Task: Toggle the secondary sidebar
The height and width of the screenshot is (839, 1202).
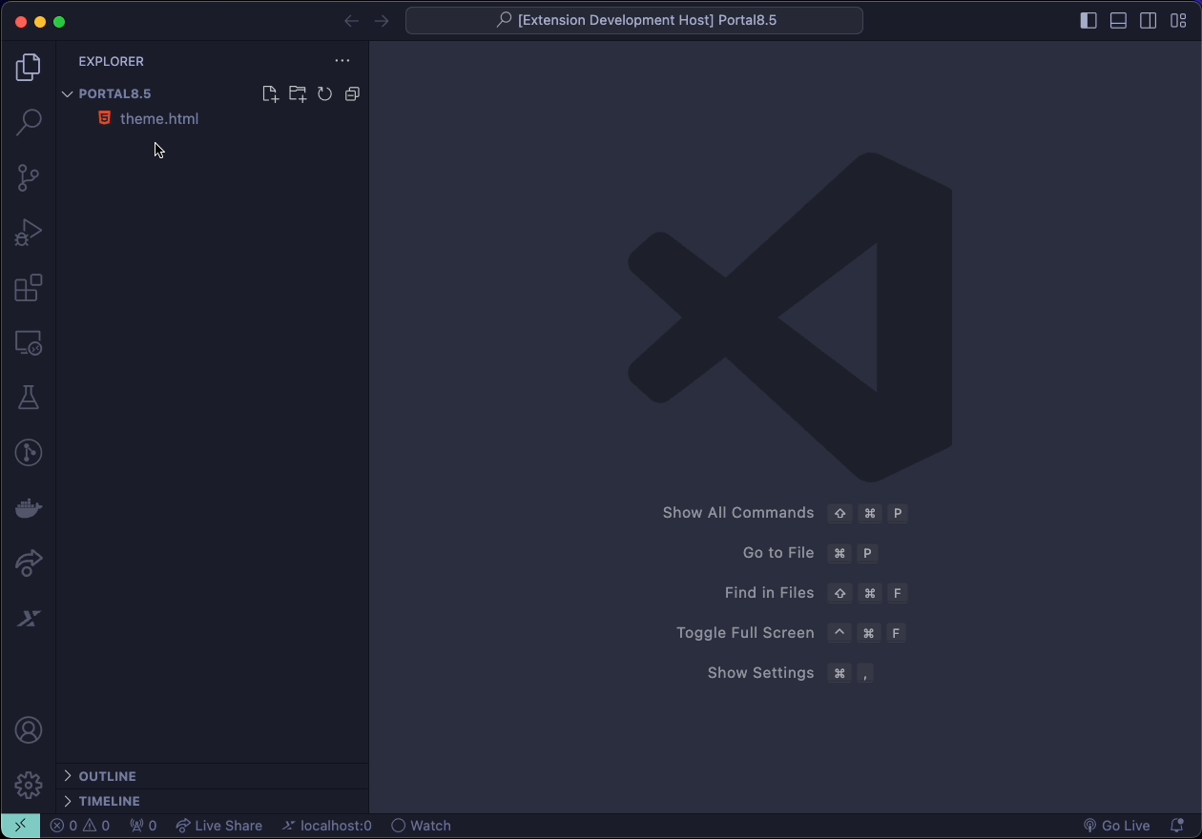Action: click(1149, 20)
